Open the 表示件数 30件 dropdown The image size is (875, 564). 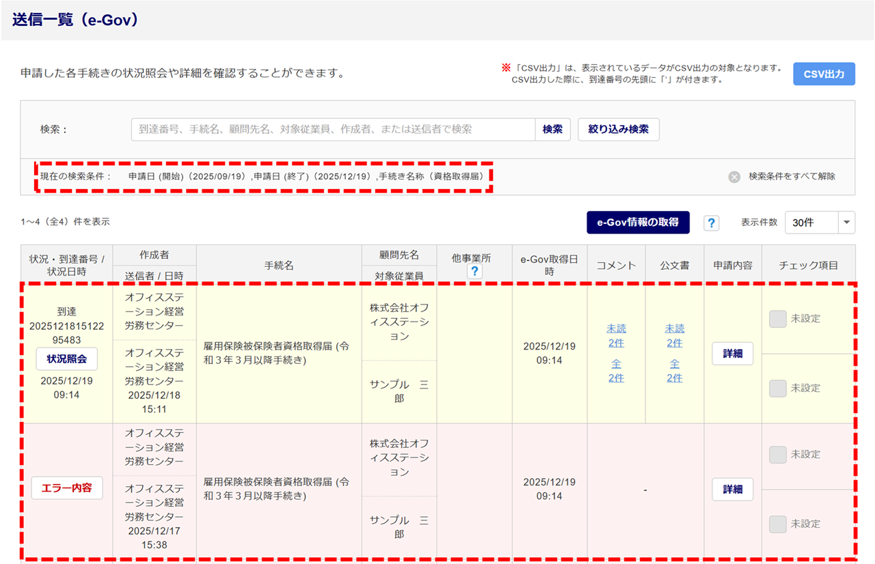[x=811, y=223]
